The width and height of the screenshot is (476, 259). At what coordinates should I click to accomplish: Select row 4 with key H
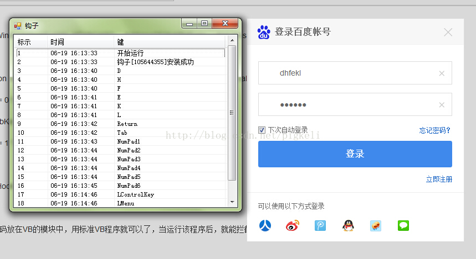click(x=120, y=80)
